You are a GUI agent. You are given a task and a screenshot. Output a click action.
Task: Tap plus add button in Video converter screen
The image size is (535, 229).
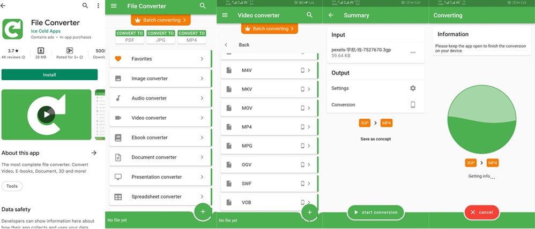click(x=310, y=212)
